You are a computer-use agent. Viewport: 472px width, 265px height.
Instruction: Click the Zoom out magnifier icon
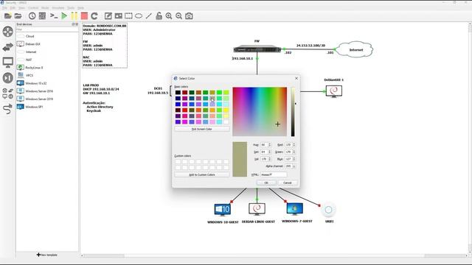(178, 16)
